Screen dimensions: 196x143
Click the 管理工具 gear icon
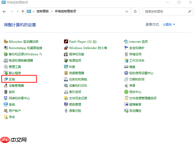pos(6,67)
